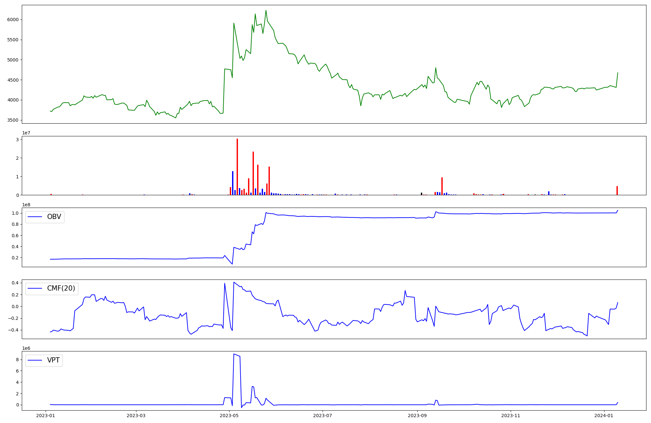The image size is (651, 423).
Task: Click the 3500 tick on price axis
Action: pos(13,120)
